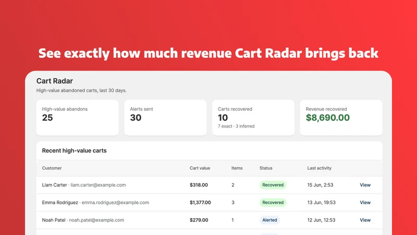Open View link for Emma Rodriguez
The height and width of the screenshot is (235, 417).
[x=365, y=203]
